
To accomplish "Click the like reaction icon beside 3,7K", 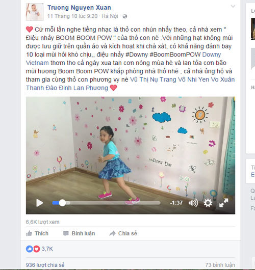I will click(29, 249).
